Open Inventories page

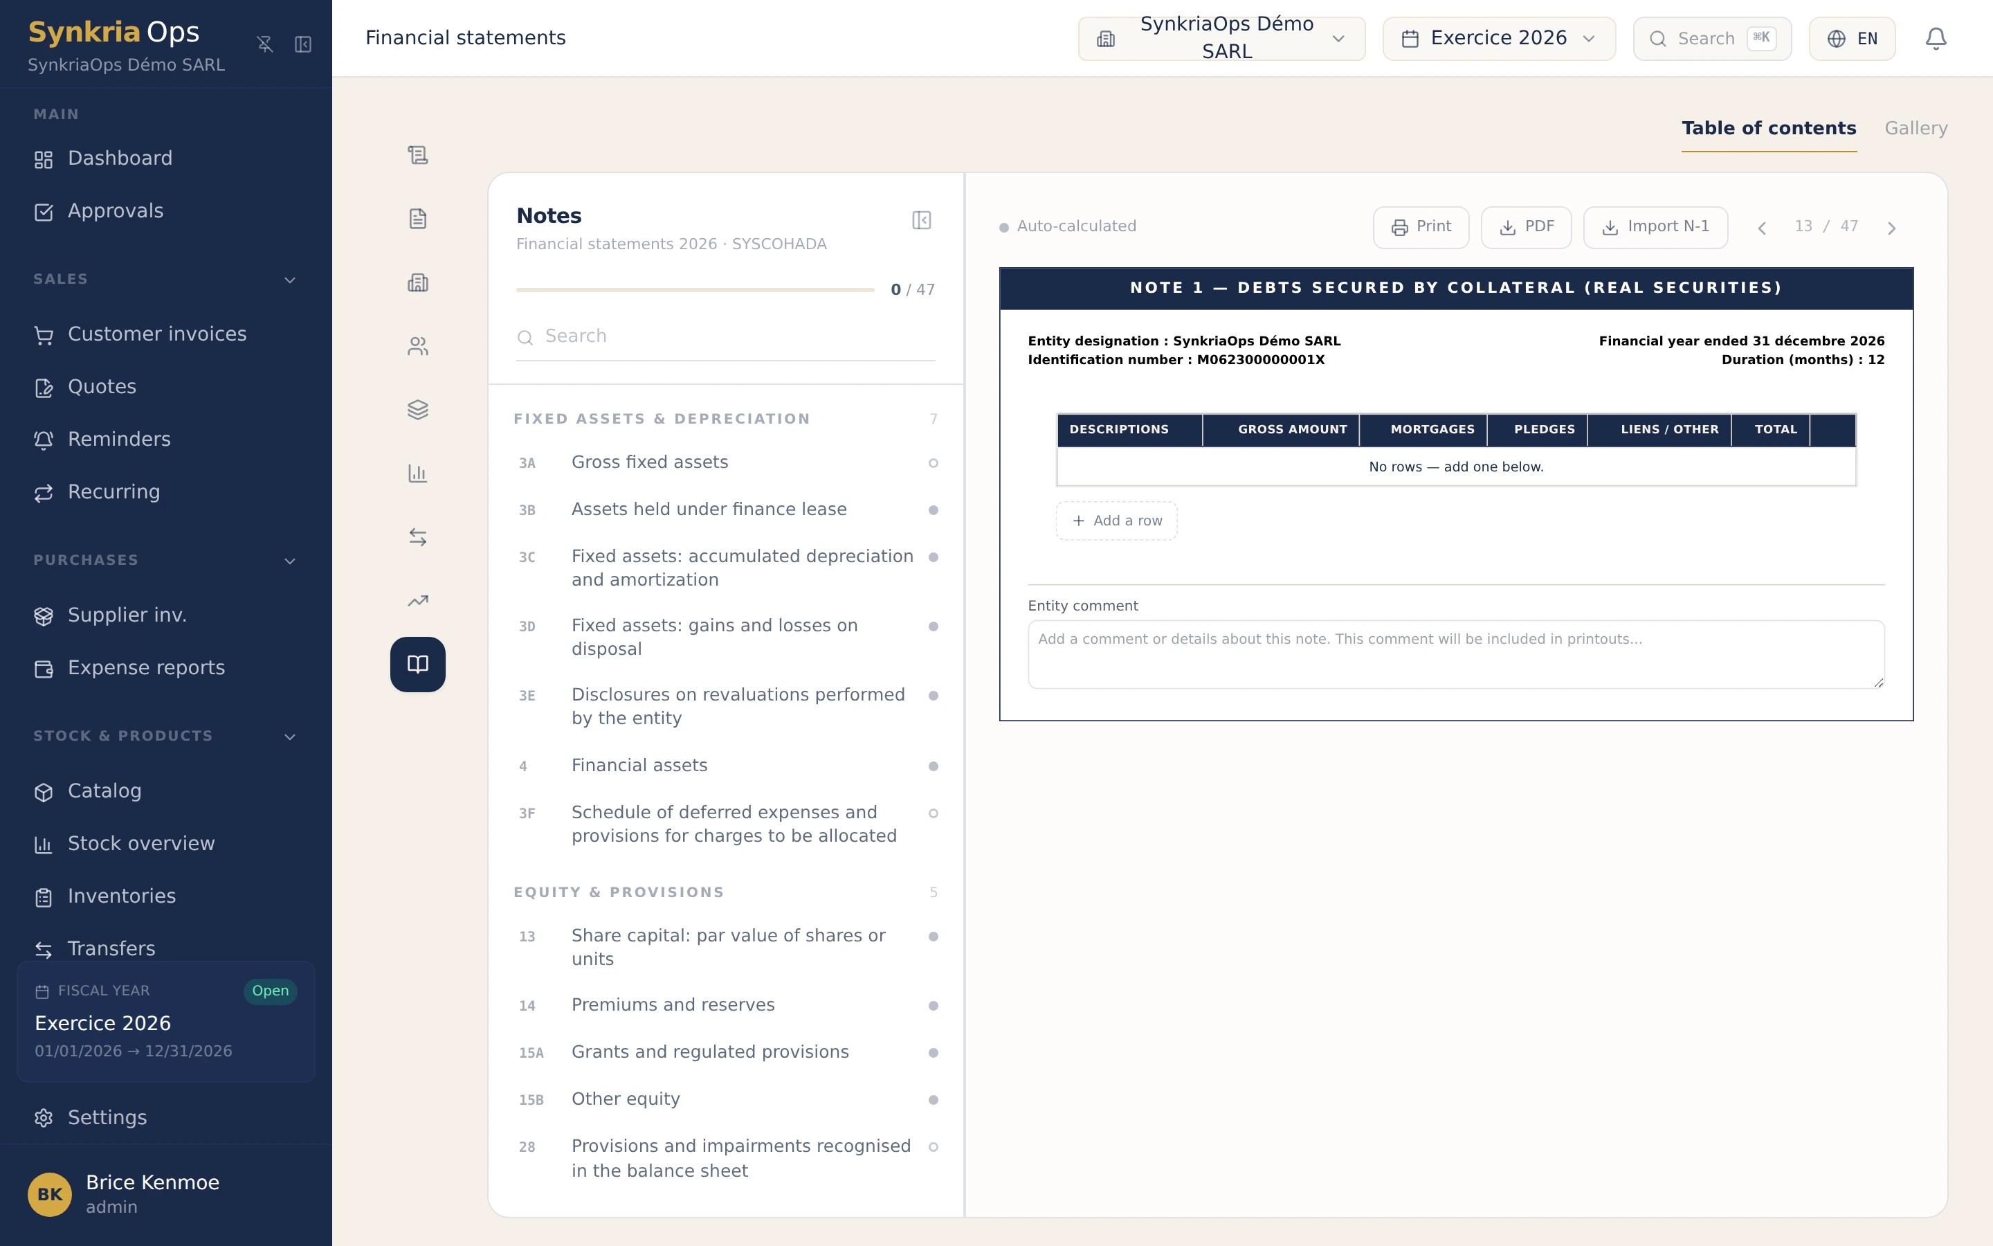point(165,896)
